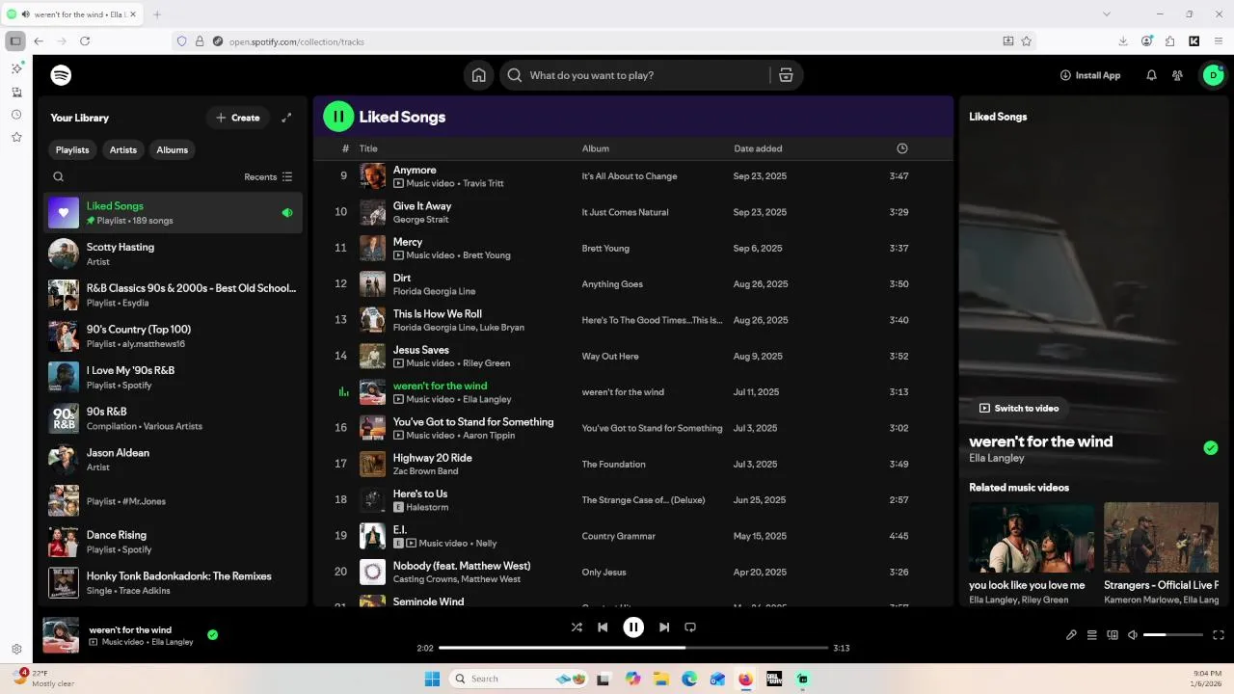
Task: Sort by Album column header
Action: click(x=596, y=148)
